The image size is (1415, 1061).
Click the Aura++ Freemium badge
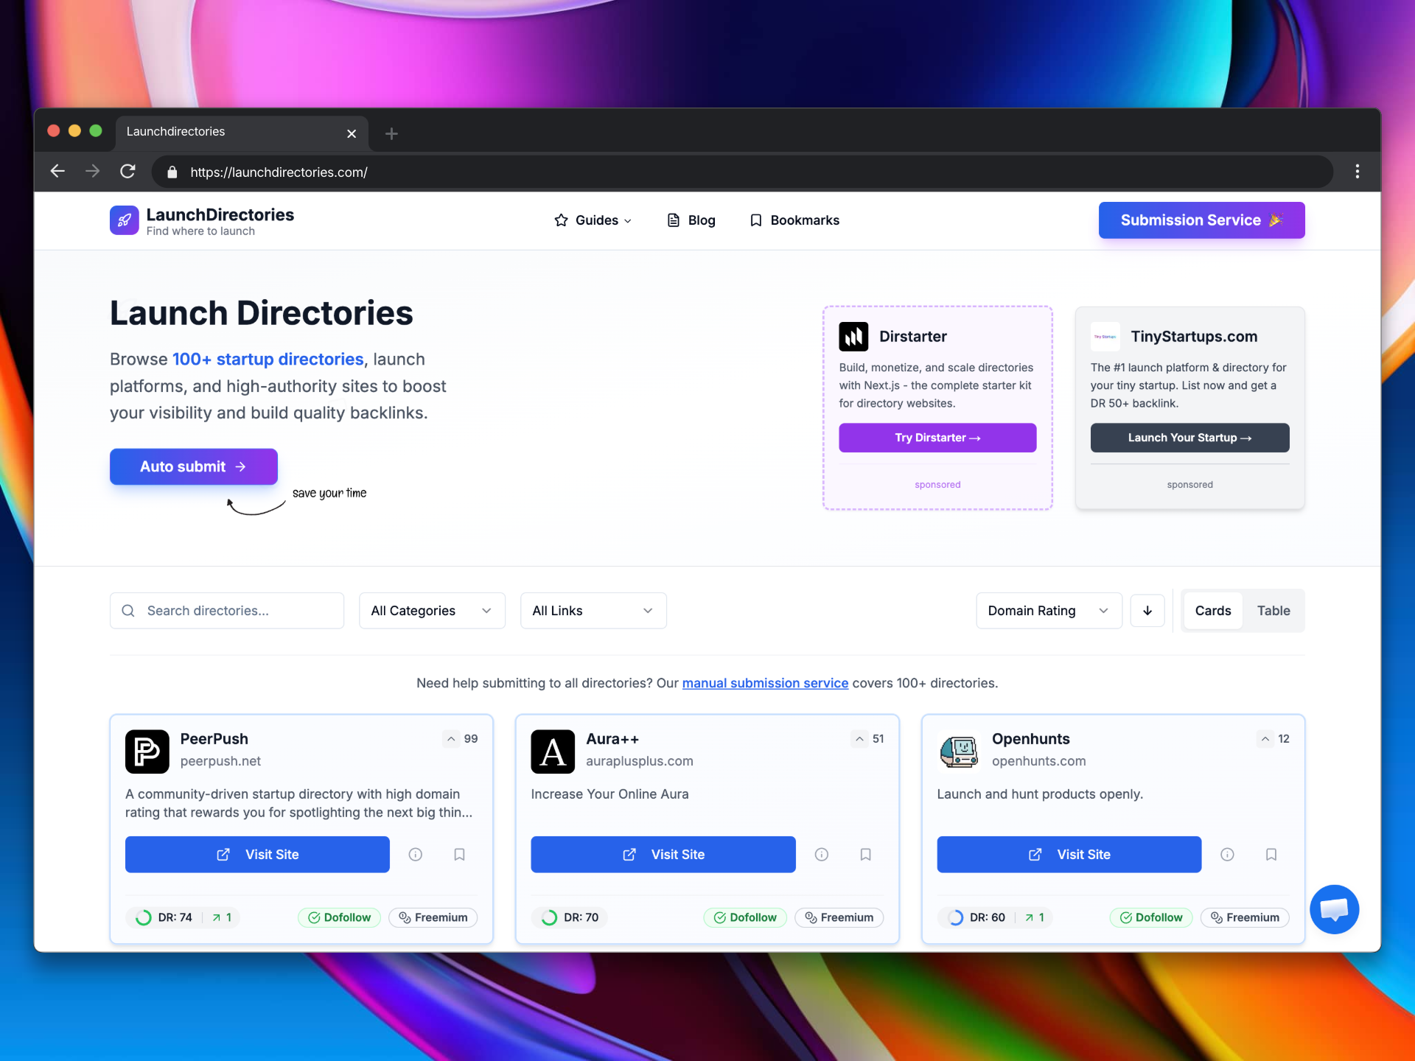[x=839, y=917]
